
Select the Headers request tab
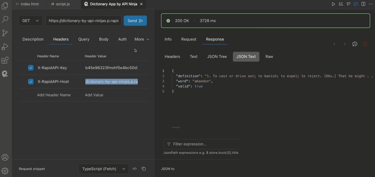click(61, 39)
